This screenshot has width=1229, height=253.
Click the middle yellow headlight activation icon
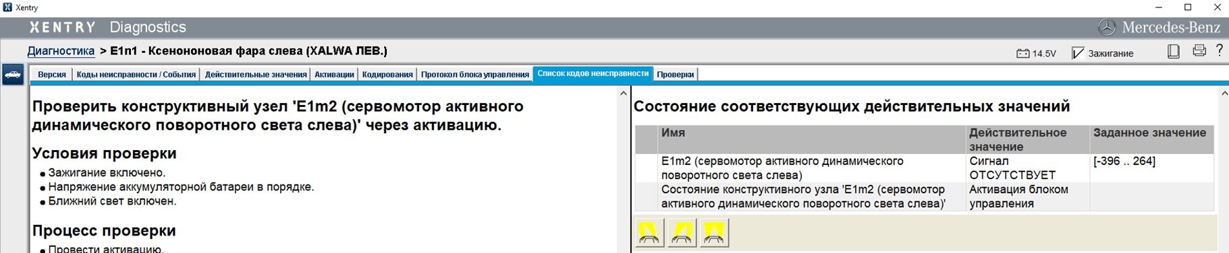[682, 233]
